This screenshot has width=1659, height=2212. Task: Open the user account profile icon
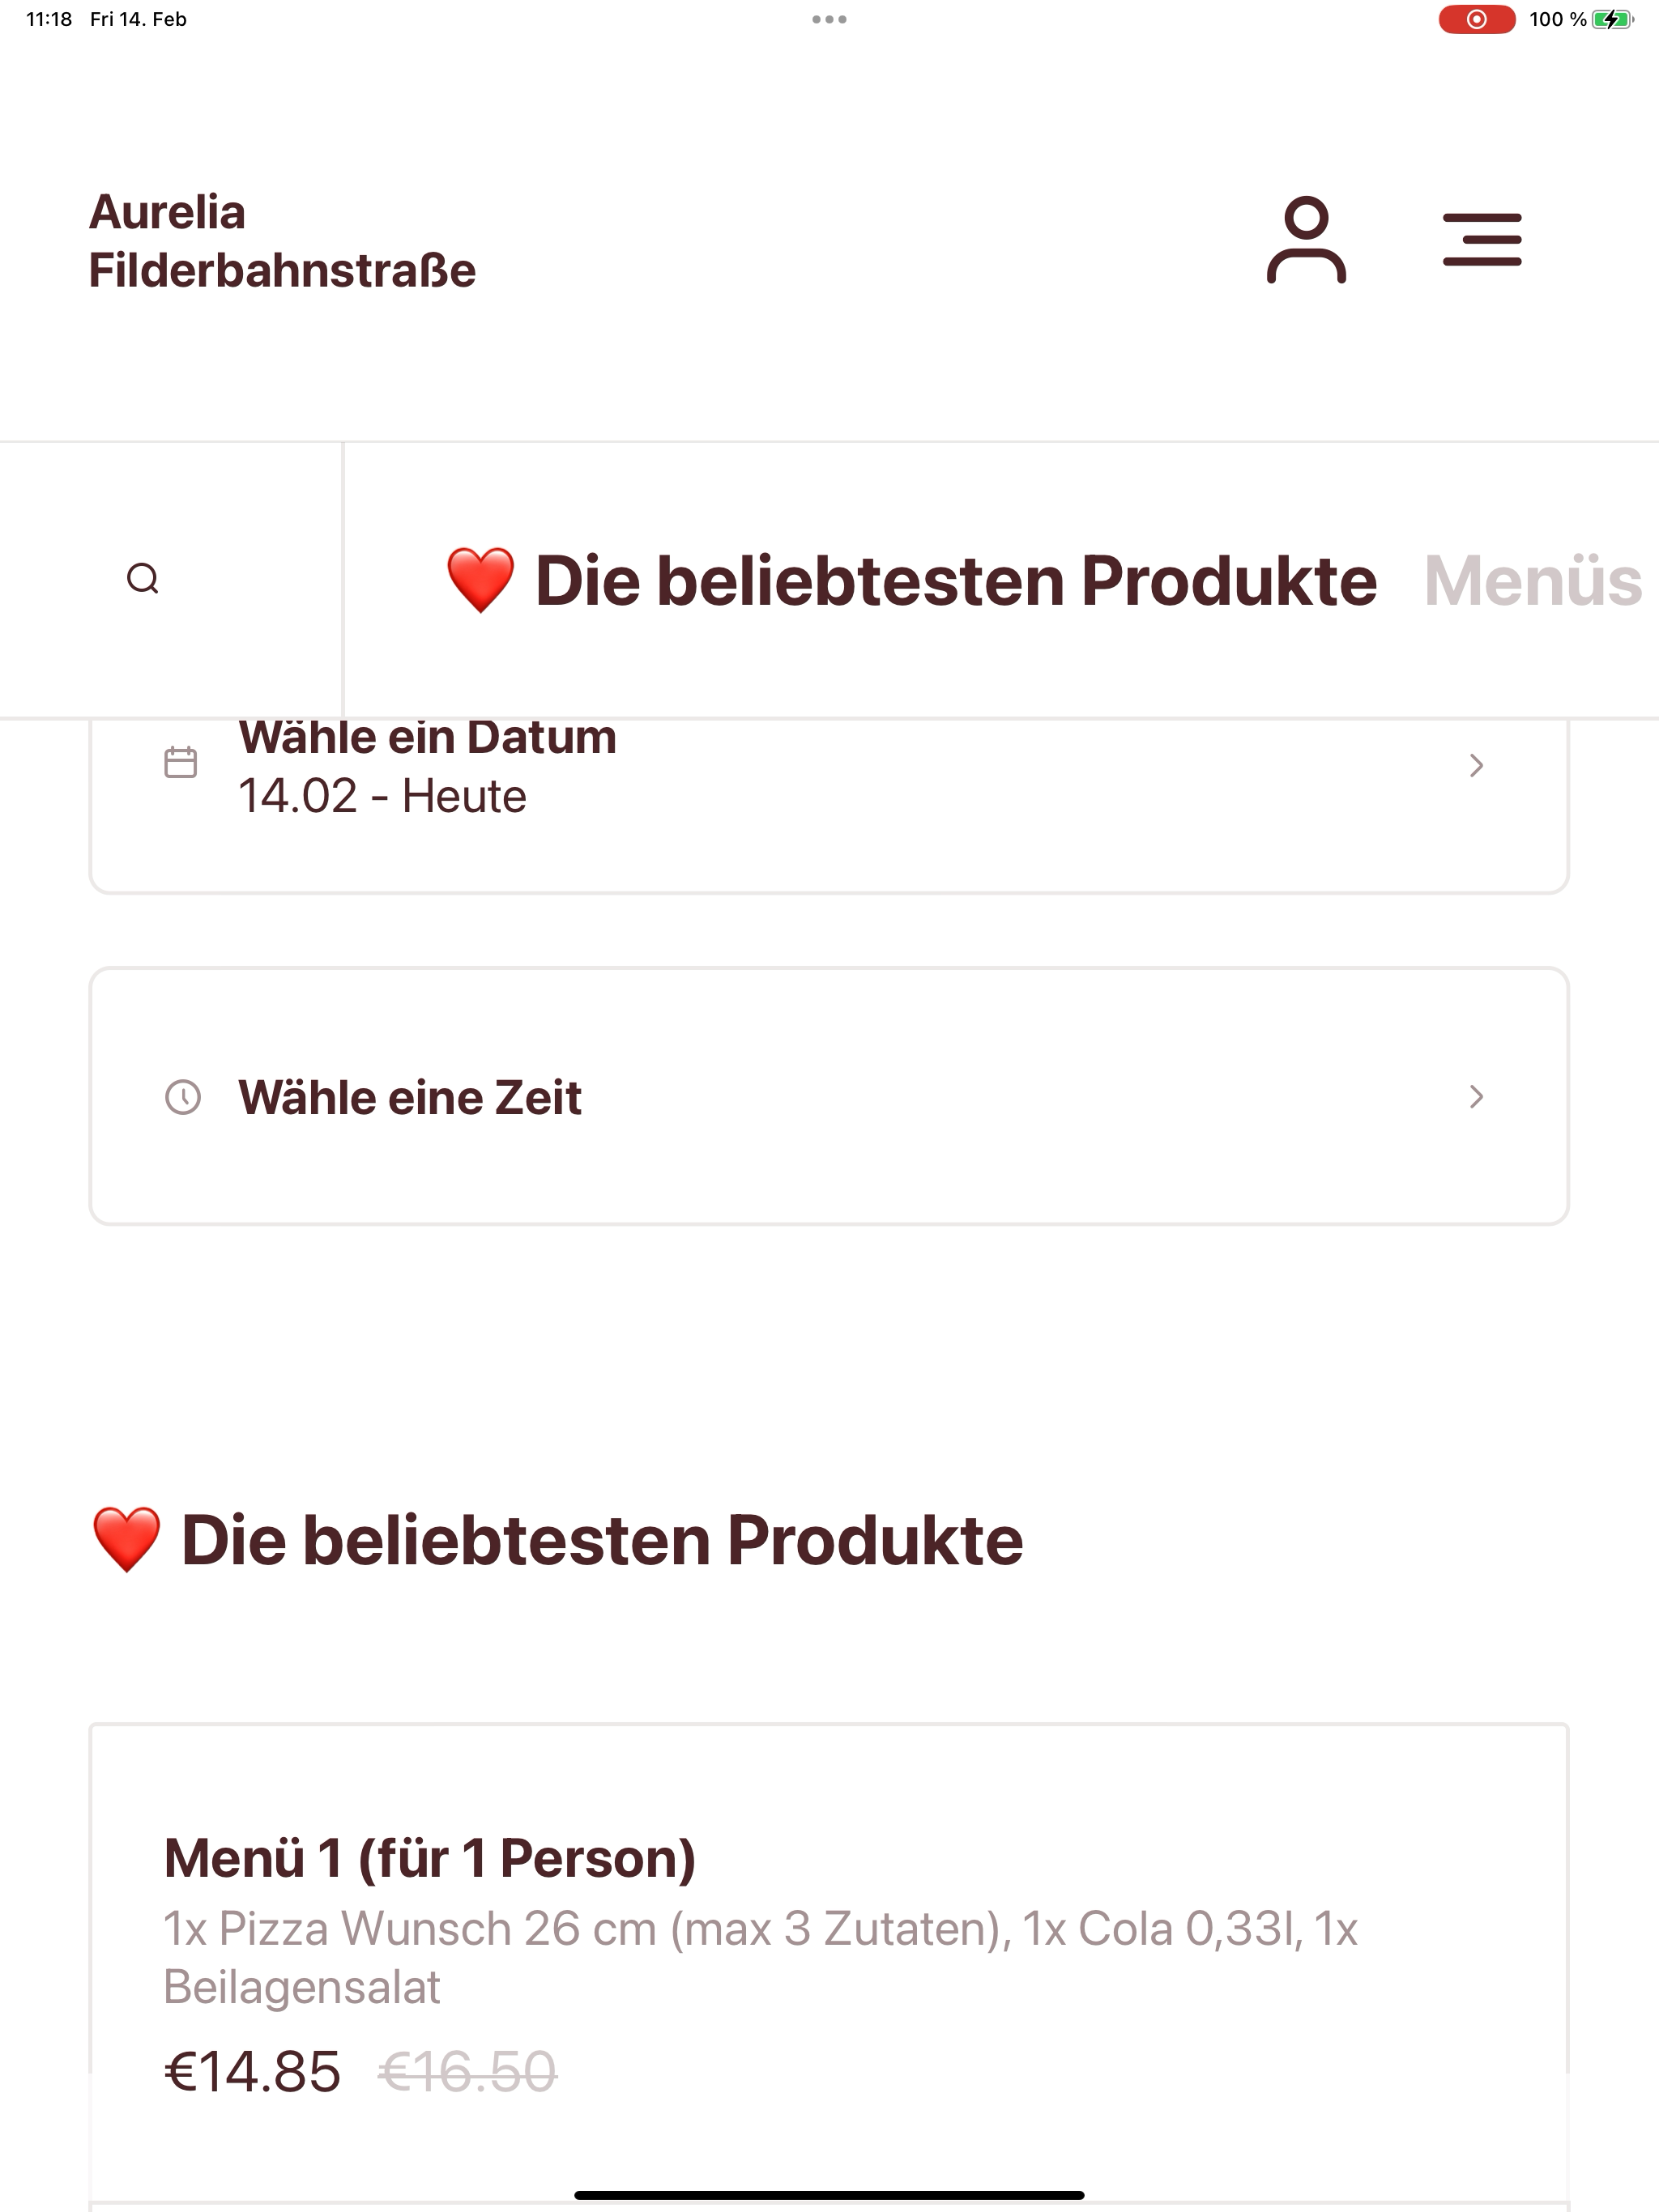[1306, 240]
